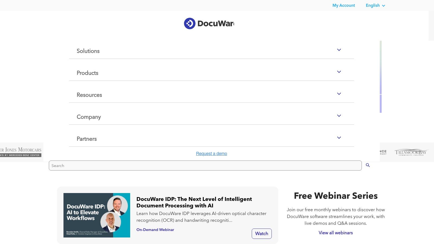Select the Company menu item

tap(89, 117)
